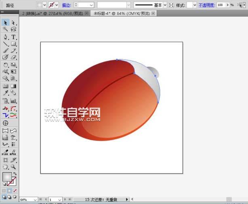The height and width of the screenshot is (204, 248).
Task: Select the Direct Selection tool
Action: coord(13,23)
